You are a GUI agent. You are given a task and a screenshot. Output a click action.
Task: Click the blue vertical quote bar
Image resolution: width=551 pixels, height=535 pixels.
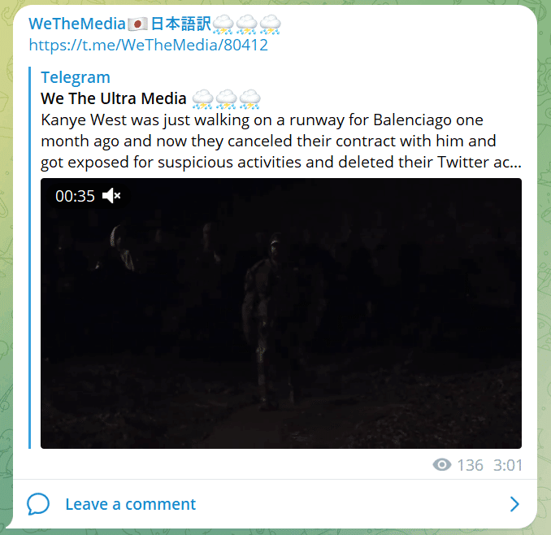[x=30, y=258]
